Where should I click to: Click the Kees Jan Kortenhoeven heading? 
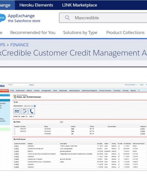point(29,97)
